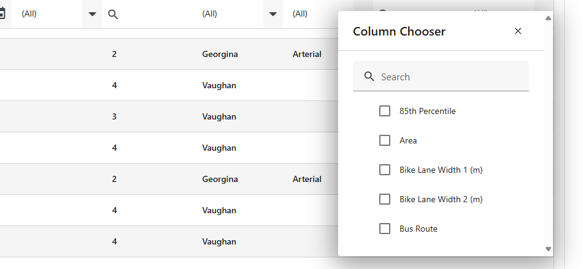Close the Column Chooser panel
Screen dimensions: 583x269
518,31
